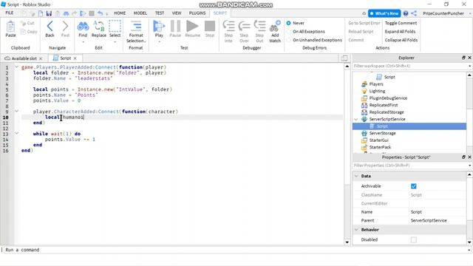Click Collapse All Folds action
This screenshot has height=266, width=473.
pos(401,40)
